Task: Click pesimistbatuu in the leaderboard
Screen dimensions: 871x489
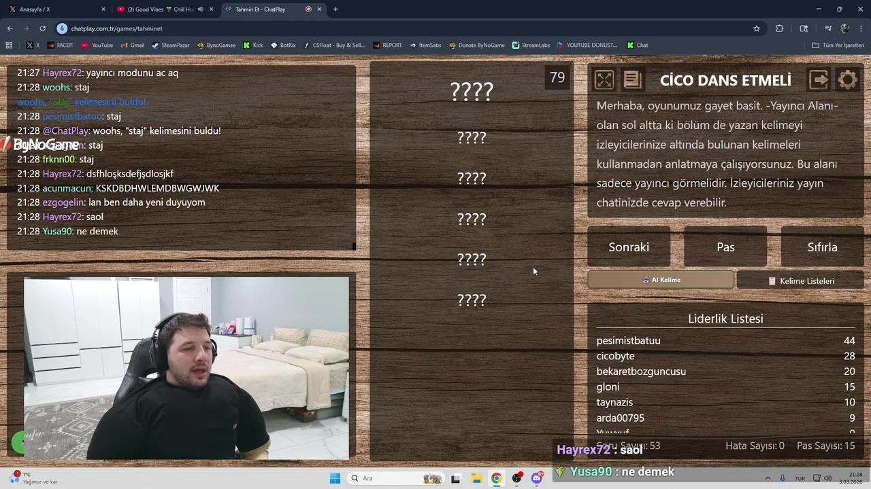Action: coord(628,341)
